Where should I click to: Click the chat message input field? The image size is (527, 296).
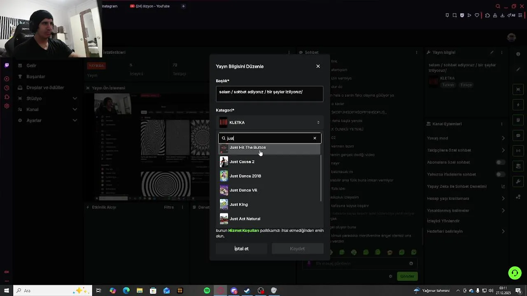(359, 264)
